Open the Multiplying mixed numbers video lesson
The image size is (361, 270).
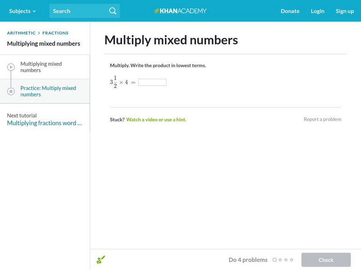(x=41, y=67)
